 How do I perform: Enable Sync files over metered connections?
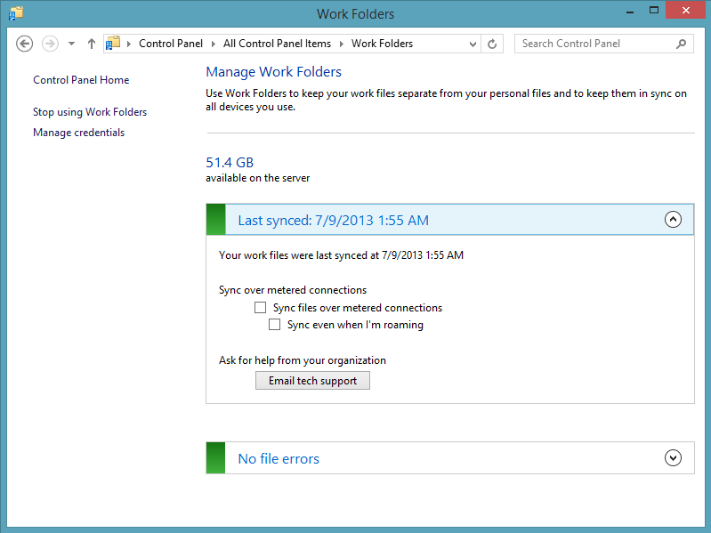(260, 308)
